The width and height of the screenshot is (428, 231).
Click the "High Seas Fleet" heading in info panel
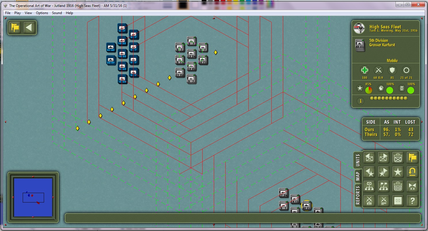(385, 27)
